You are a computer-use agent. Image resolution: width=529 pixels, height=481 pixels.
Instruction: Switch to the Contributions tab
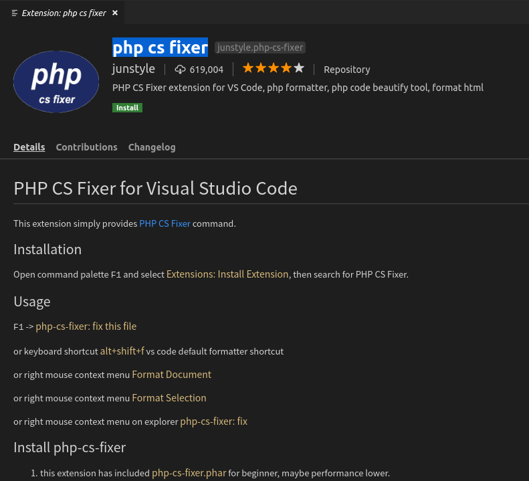tap(87, 147)
